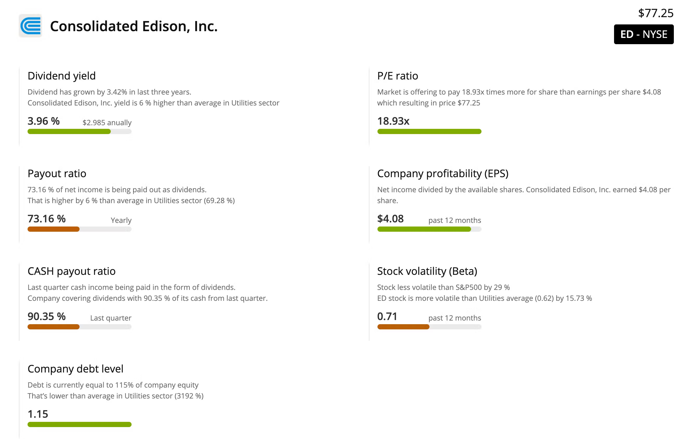Click the $77.25 stock price
Viewport: 691px width, 439px height.
point(655,13)
